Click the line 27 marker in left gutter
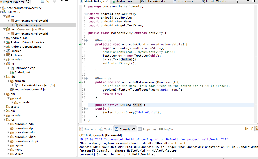258x159 pixels. (x=80, y=105)
